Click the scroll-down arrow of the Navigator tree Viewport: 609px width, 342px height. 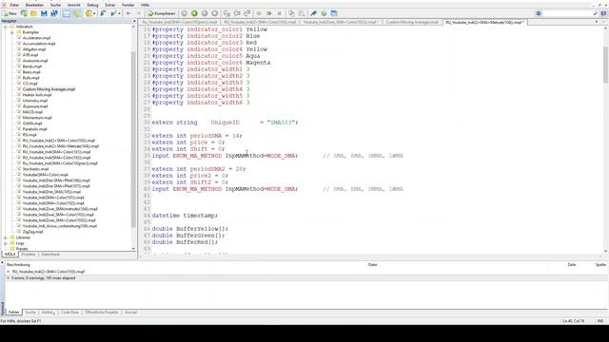pos(133,249)
